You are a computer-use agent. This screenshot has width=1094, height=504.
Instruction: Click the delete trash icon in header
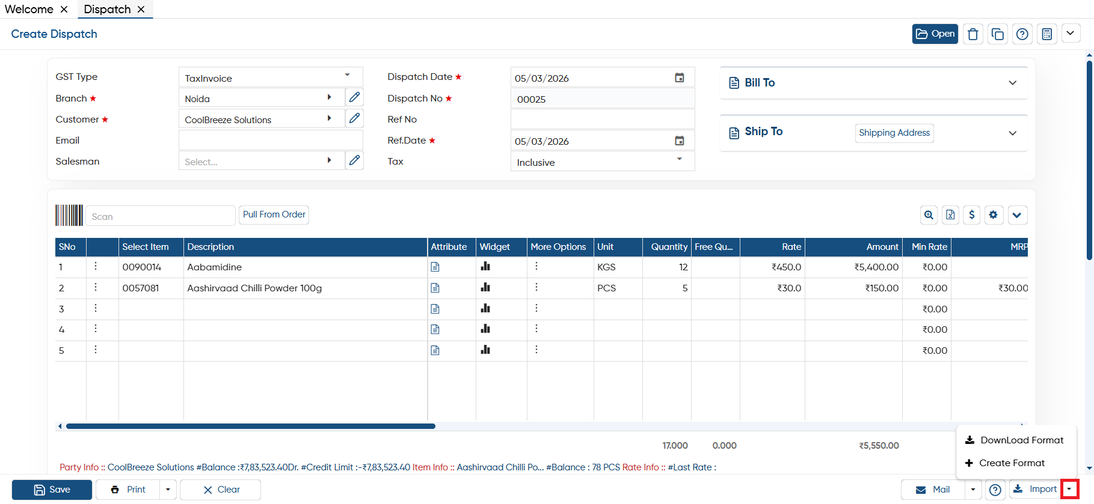point(973,34)
